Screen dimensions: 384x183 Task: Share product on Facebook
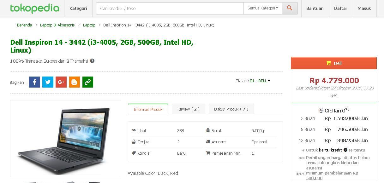pos(35,82)
